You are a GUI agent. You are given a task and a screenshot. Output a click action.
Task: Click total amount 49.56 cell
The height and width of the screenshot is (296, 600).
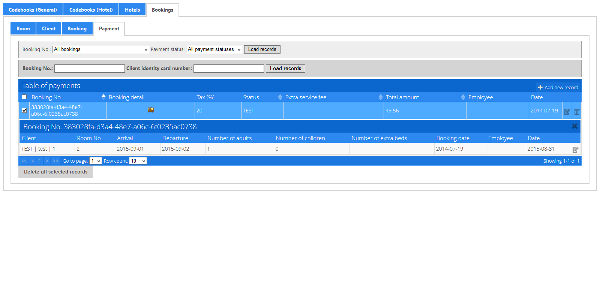pos(425,111)
